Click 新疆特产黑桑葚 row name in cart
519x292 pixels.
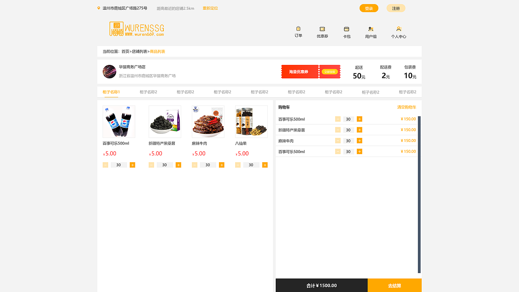(292, 130)
